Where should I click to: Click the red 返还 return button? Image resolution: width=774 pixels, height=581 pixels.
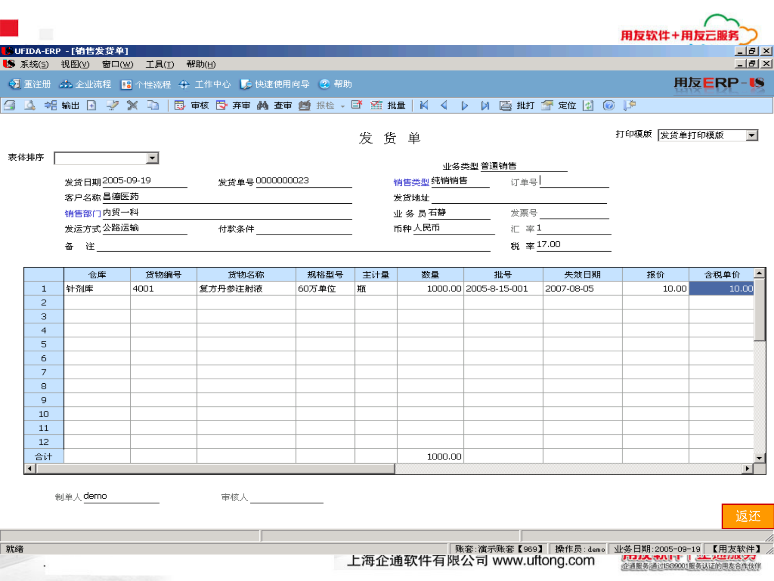coord(748,516)
